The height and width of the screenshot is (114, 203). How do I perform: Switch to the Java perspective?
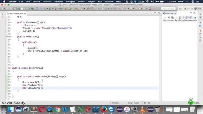click(x=198, y=9)
